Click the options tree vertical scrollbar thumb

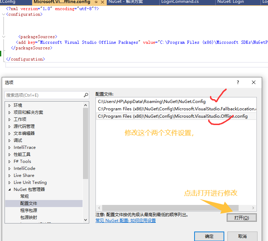coord(86,143)
